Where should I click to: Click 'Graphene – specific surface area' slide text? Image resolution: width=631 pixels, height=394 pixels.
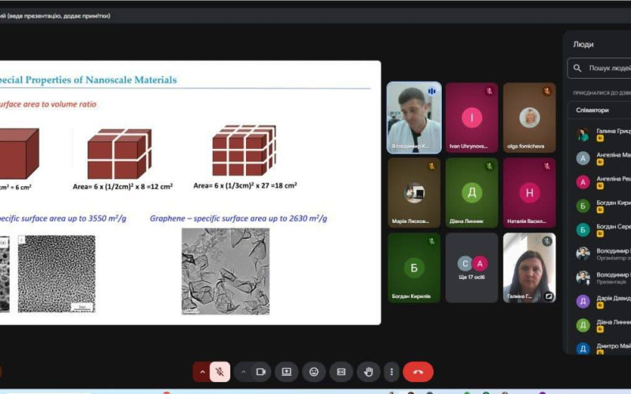click(238, 218)
